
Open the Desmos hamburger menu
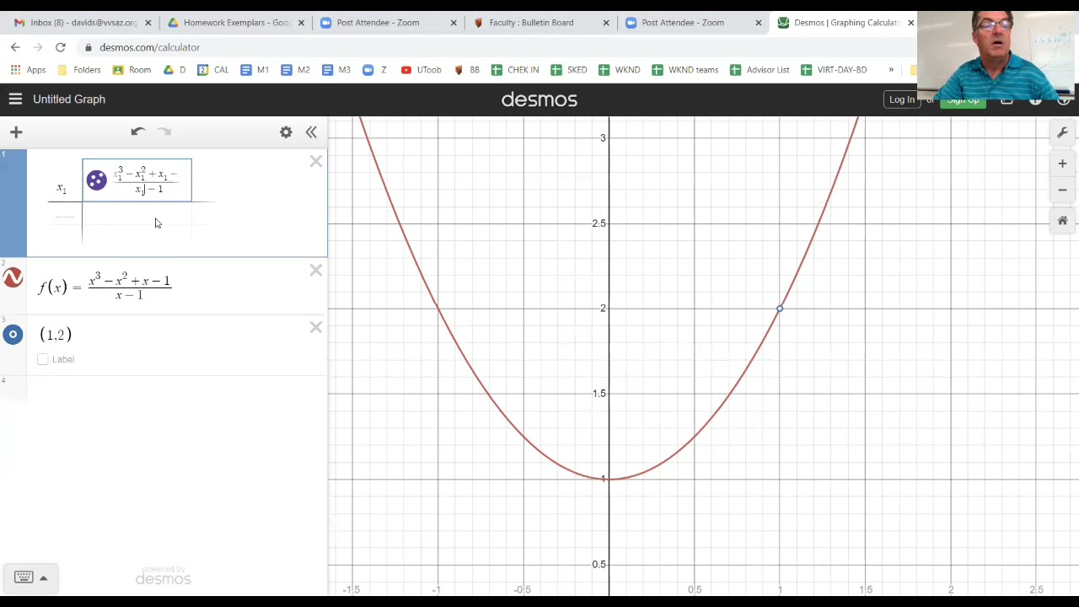(15, 99)
